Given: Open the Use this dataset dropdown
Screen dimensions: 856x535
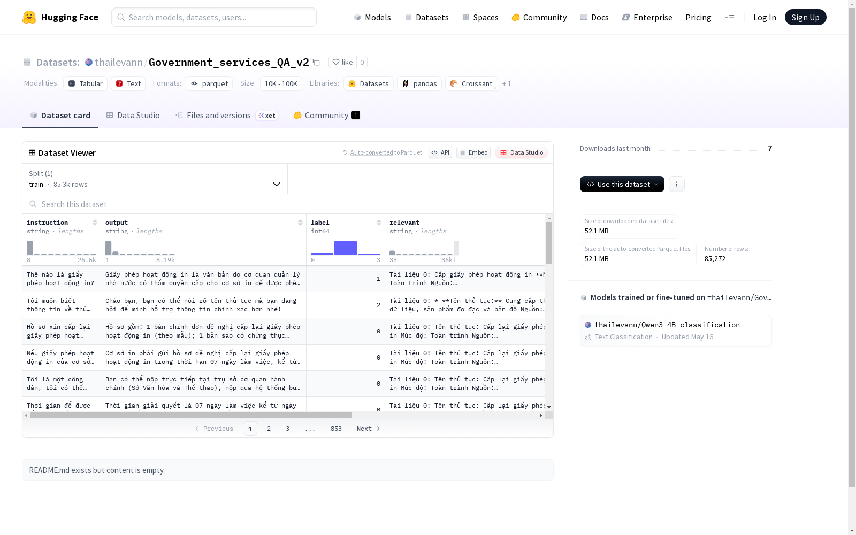Looking at the screenshot, I should (622, 184).
